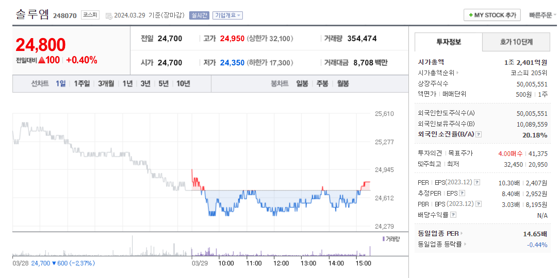Click the 전일 value 24,700
This screenshot has height=278, width=559.
pos(170,39)
